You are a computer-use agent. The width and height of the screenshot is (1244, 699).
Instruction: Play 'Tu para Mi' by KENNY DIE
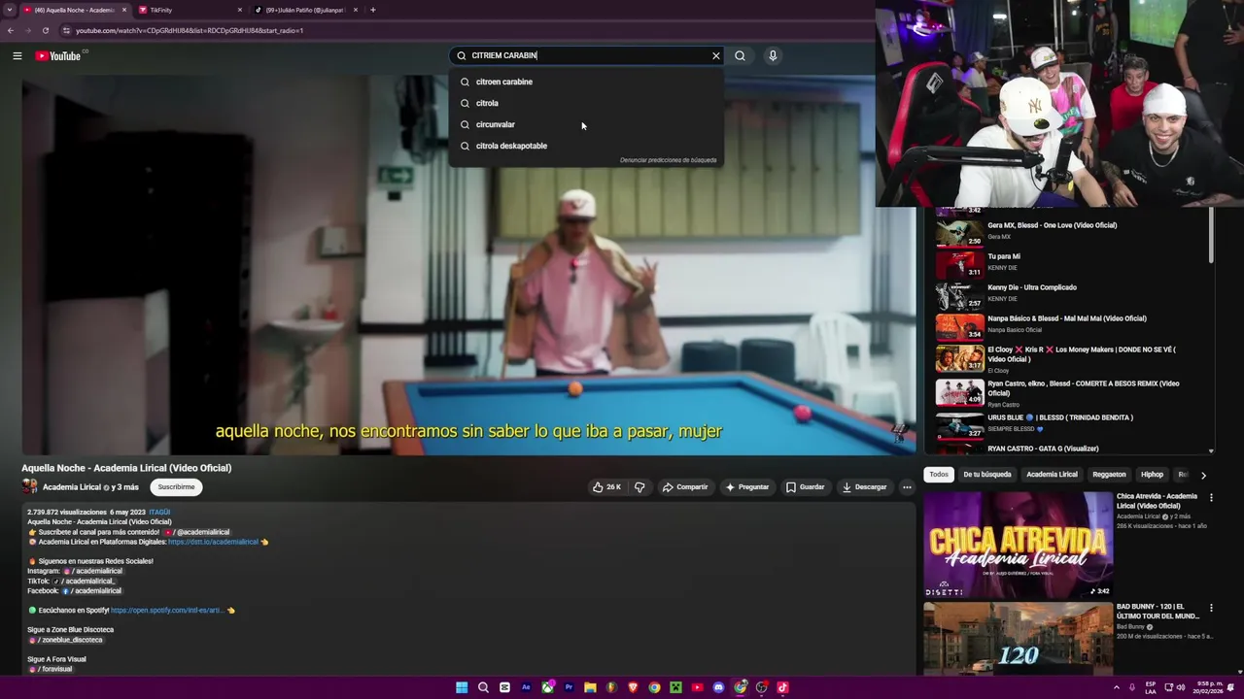[1069, 262]
